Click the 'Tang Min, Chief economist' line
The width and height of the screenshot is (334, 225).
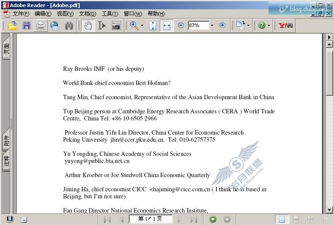[169, 97]
